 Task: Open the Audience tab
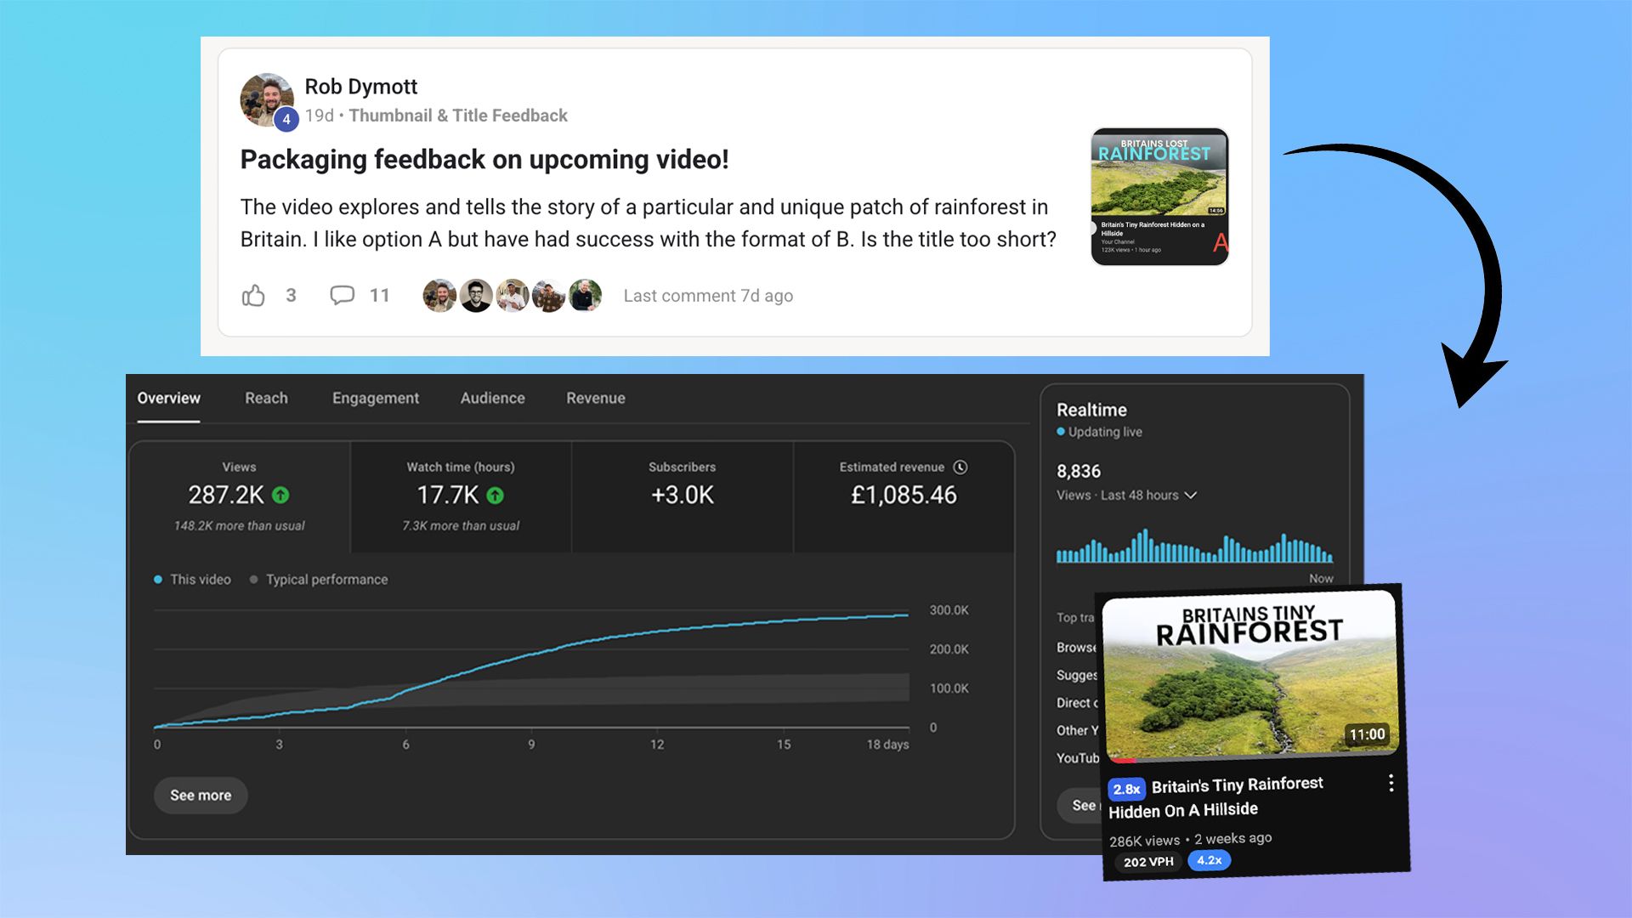493,398
